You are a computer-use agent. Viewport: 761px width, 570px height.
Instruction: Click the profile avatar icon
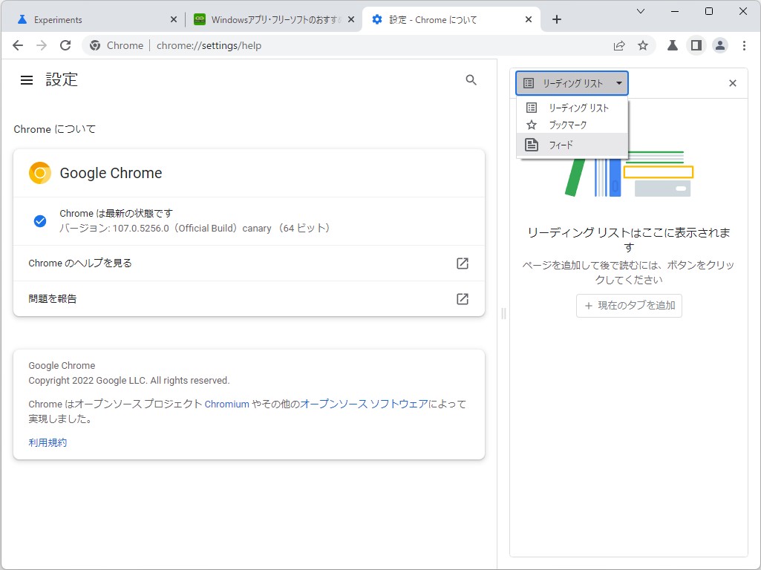719,45
